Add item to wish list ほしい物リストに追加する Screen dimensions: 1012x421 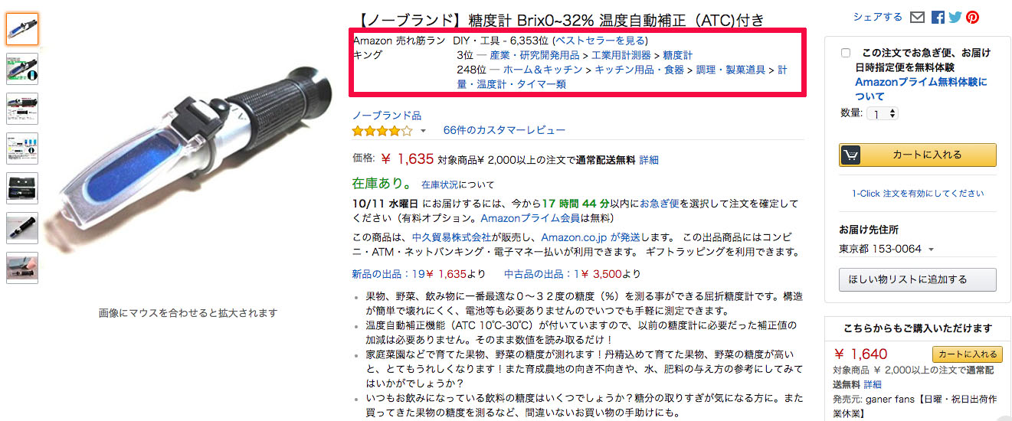click(x=918, y=279)
